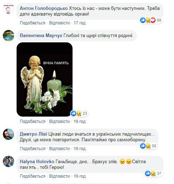Open Валентина Марчук's profile avatar
The height and width of the screenshot is (184, 174).
point(8,36)
